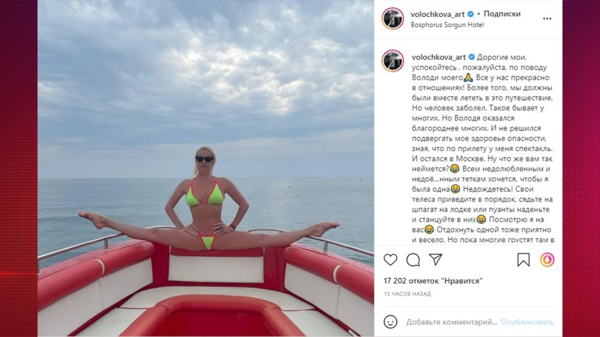Open comments via the speech bubble icon

pyautogui.click(x=413, y=260)
